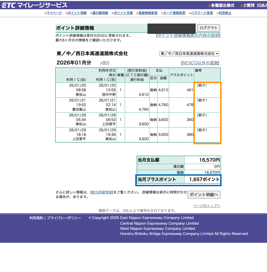The image size is (267, 272).
Task: Click time 22:14 arrival cell
Action: pyautogui.click(x=111, y=105)
